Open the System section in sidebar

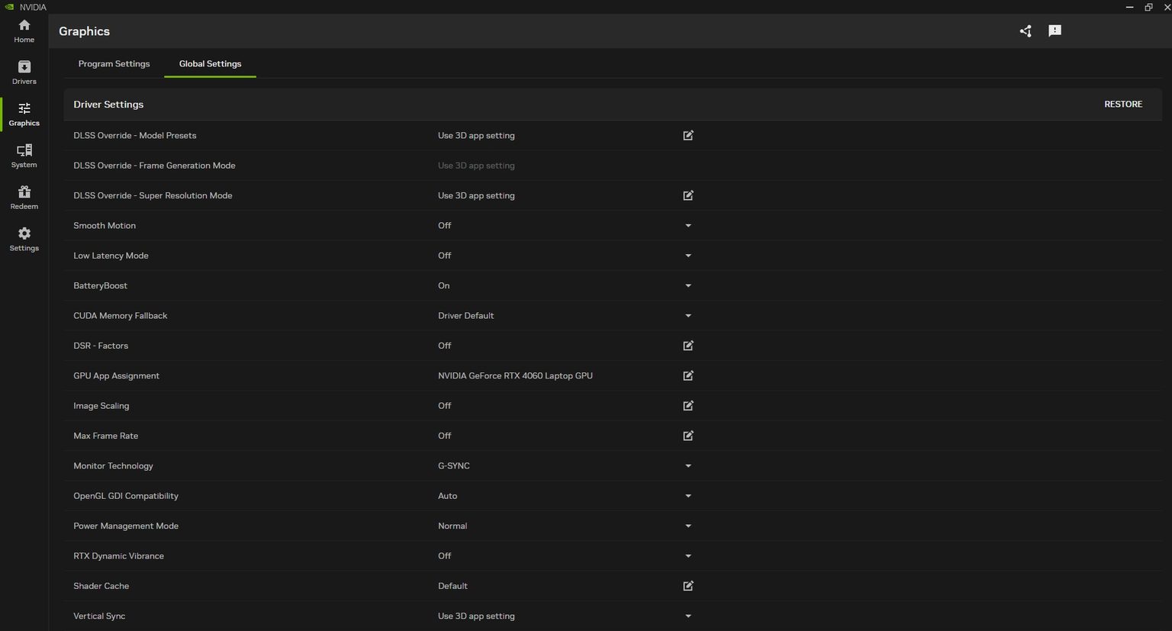coord(24,156)
